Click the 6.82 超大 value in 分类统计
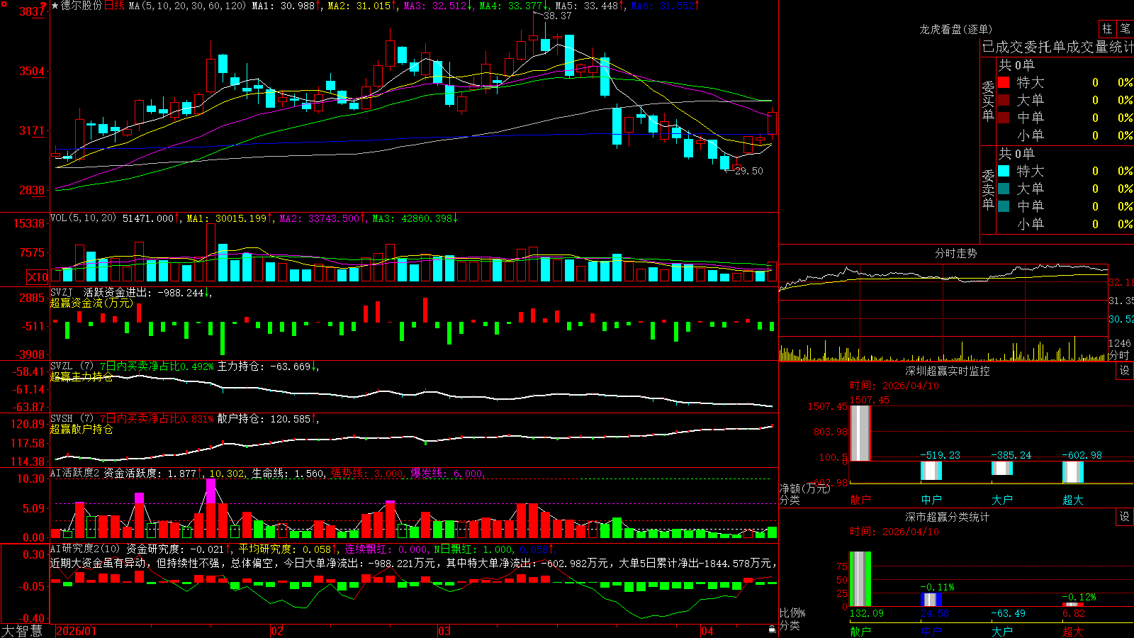The height and width of the screenshot is (638, 1134). coord(1074,613)
